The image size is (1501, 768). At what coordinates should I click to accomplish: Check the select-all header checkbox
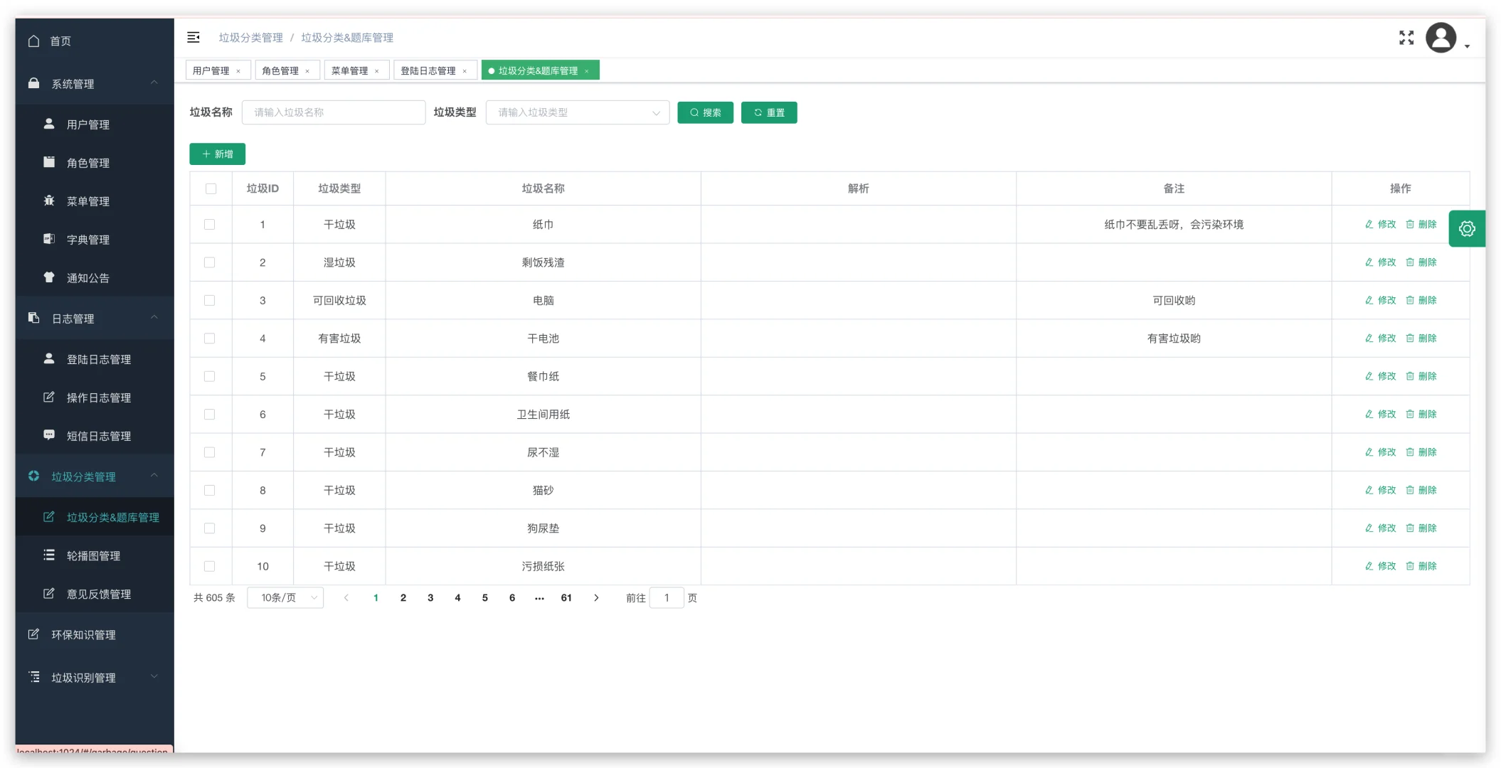pyautogui.click(x=211, y=188)
